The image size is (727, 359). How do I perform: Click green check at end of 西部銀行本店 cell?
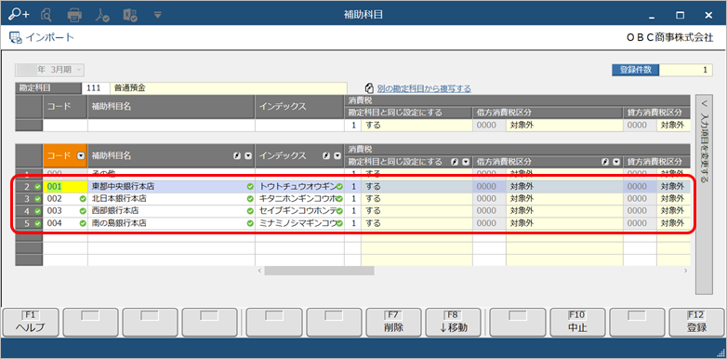(250, 211)
